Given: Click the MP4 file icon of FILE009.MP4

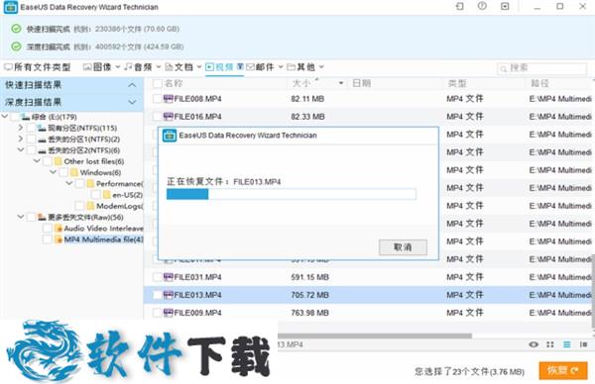Looking at the screenshot, I should (x=169, y=313).
